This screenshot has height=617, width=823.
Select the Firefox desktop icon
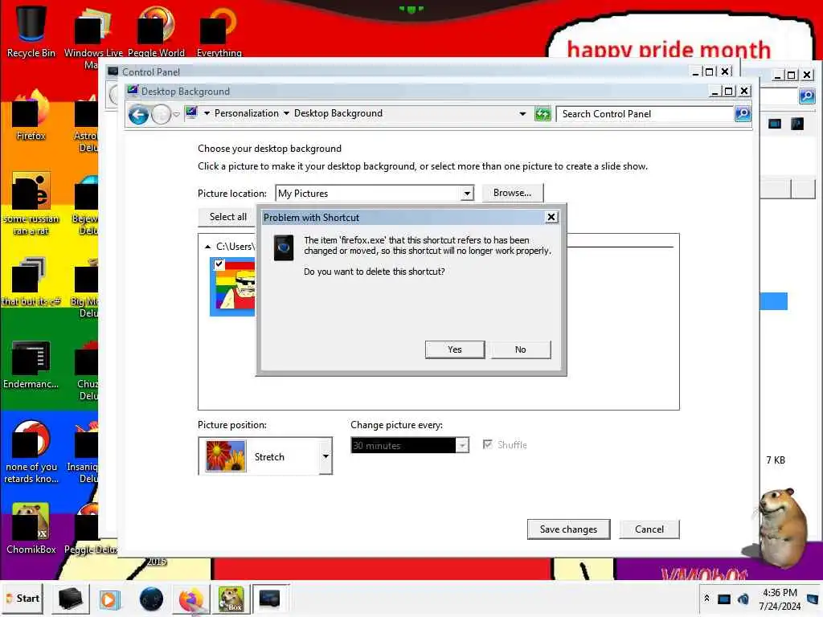[x=31, y=116]
